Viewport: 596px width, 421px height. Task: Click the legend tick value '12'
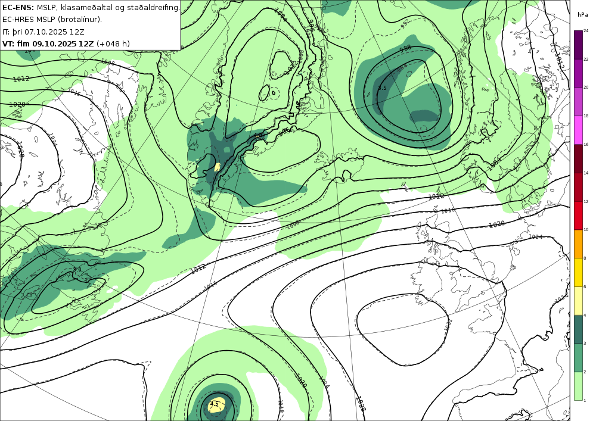point(586,202)
